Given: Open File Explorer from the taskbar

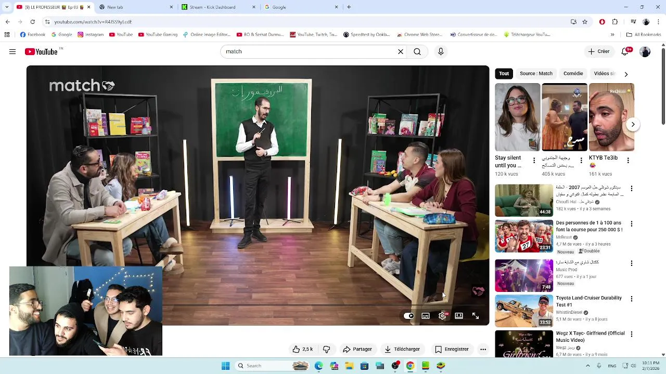Looking at the screenshot, I should (349, 366).
